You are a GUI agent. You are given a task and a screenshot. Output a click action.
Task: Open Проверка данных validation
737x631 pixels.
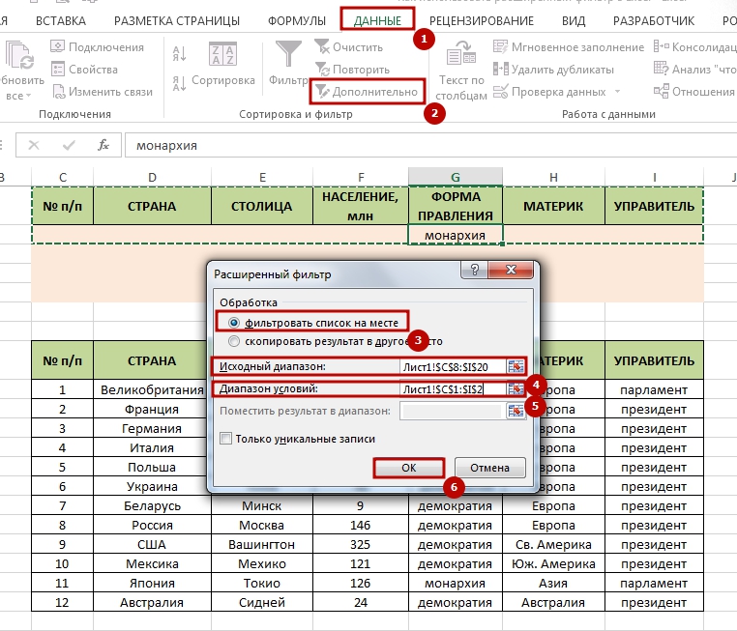coord(549,92)
